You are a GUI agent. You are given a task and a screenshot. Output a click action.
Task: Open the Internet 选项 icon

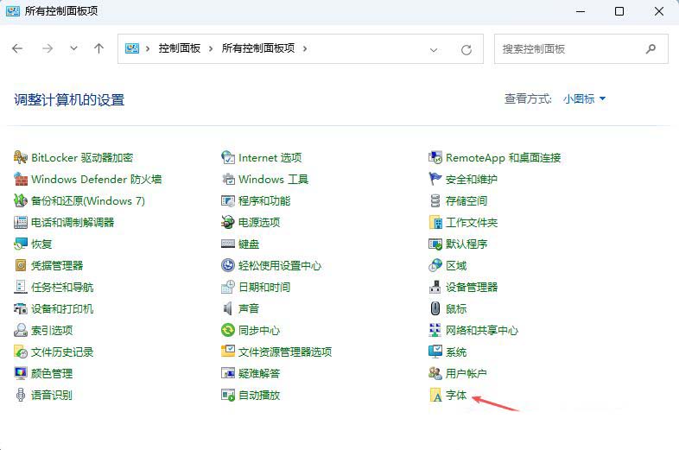[228, 158]
